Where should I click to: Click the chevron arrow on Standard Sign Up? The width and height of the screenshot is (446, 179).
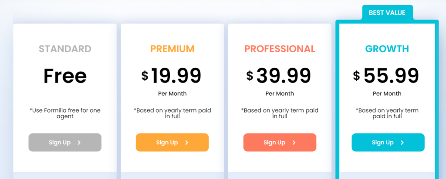(79, 143)
